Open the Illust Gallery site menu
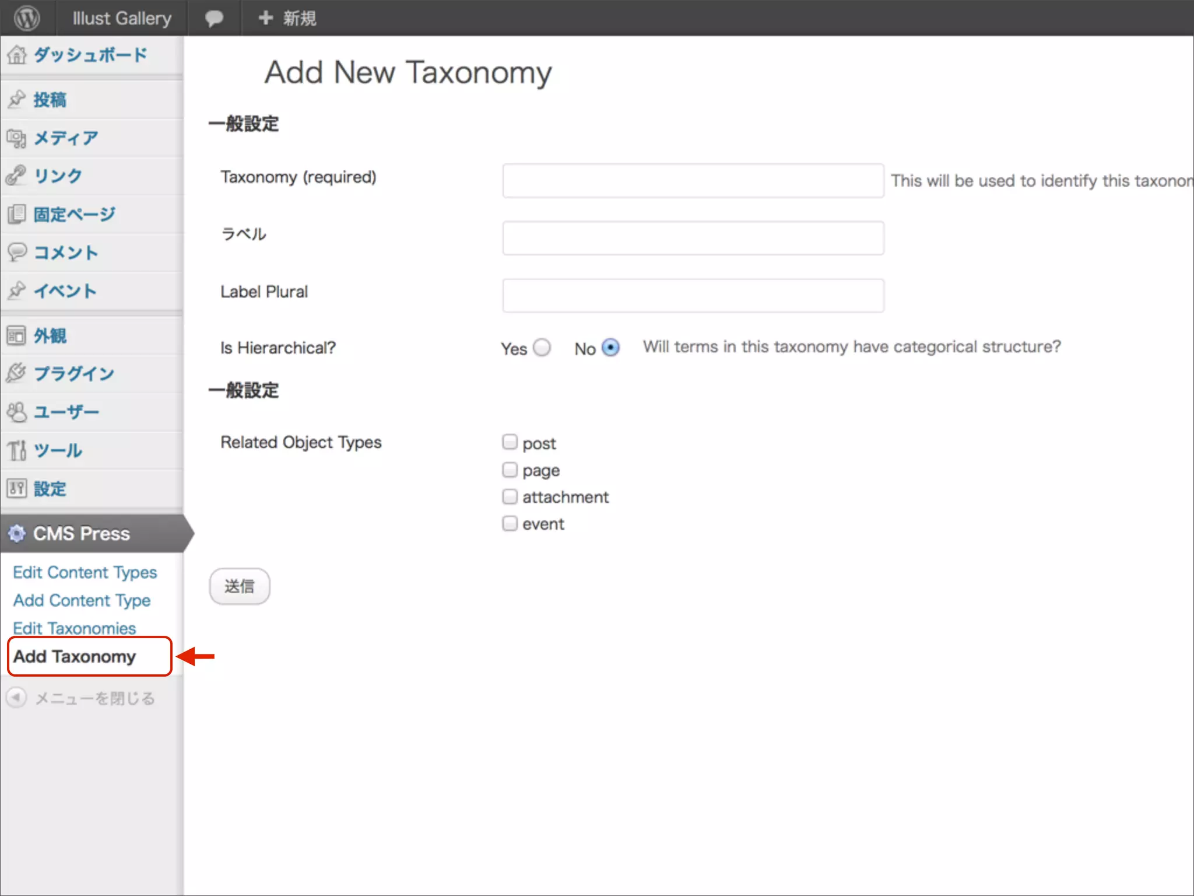The height and width of the screenshot is (896, 1194). [x=122, y=18]
